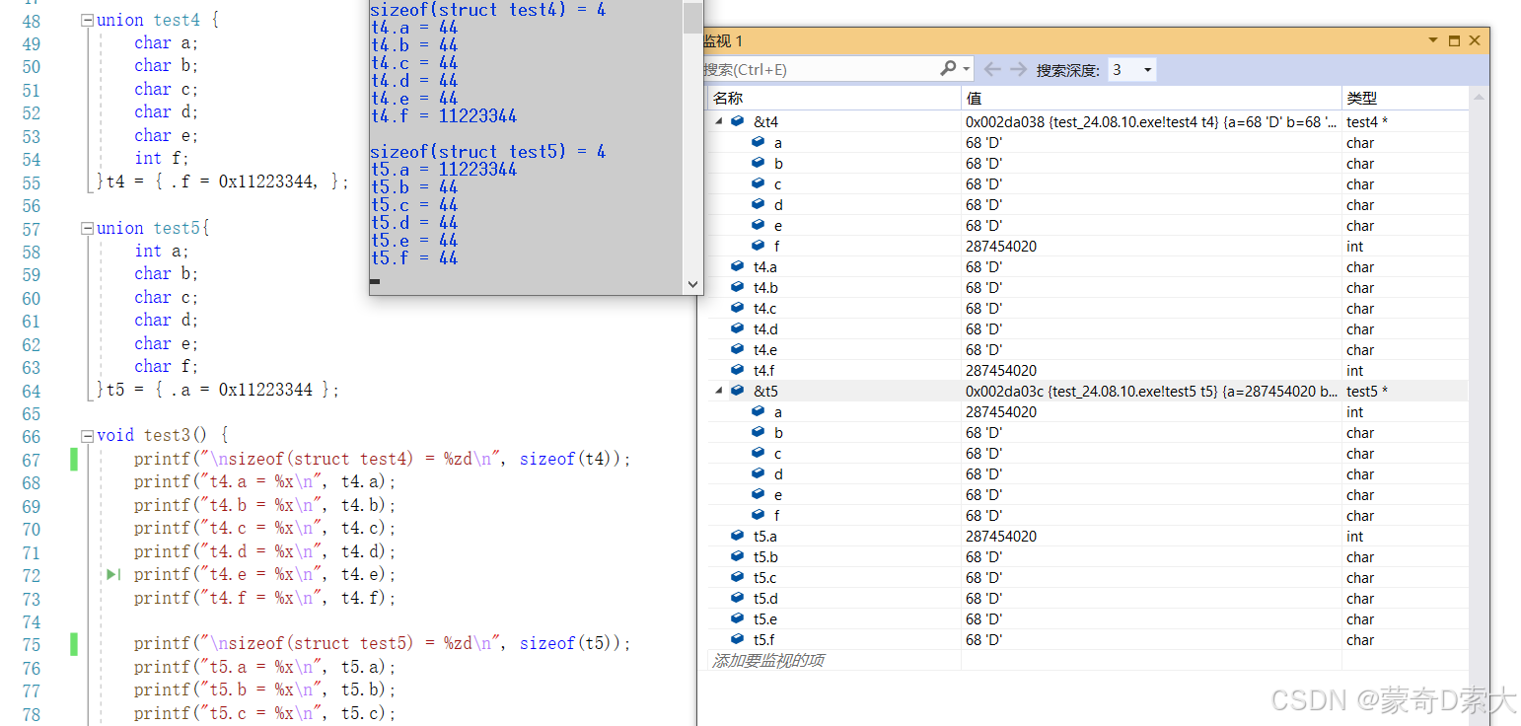This screenshot has height=726, width=1521.
Task: Click the cube icon beside &t4
Action: click(x=738, y=121)
